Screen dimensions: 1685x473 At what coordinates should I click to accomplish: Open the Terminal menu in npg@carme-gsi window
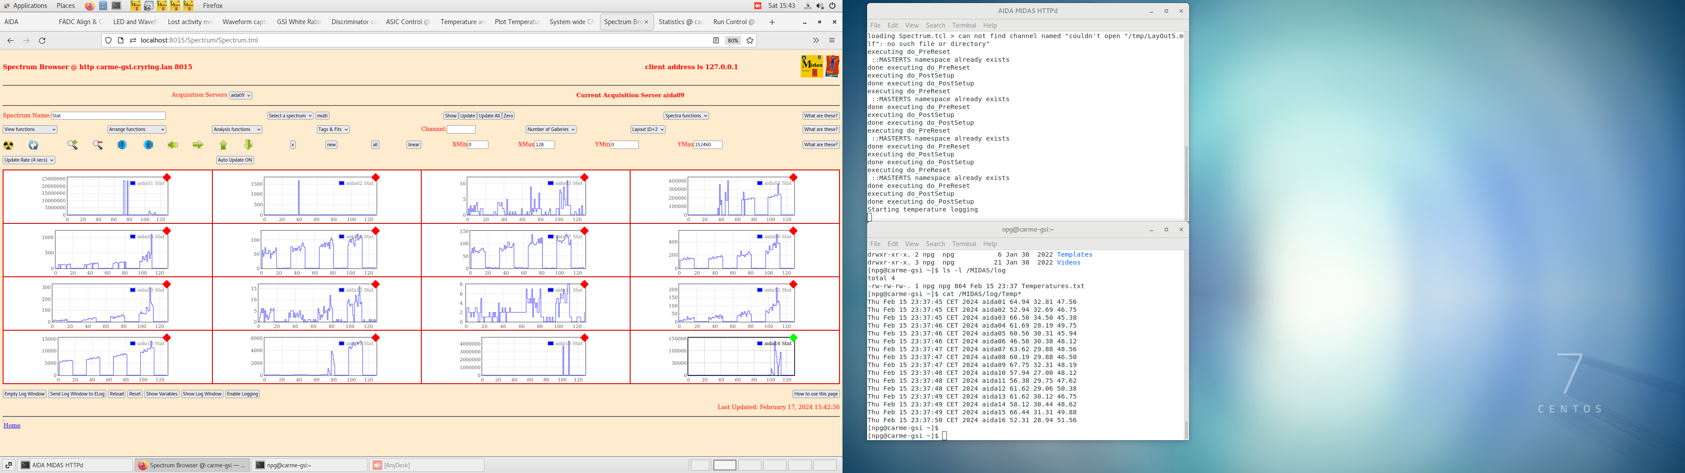(964, 244)
